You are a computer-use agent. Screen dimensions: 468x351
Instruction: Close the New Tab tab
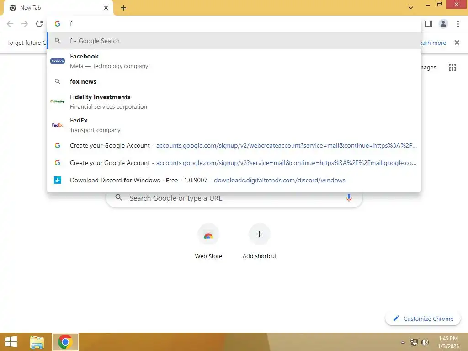[106, 8]
